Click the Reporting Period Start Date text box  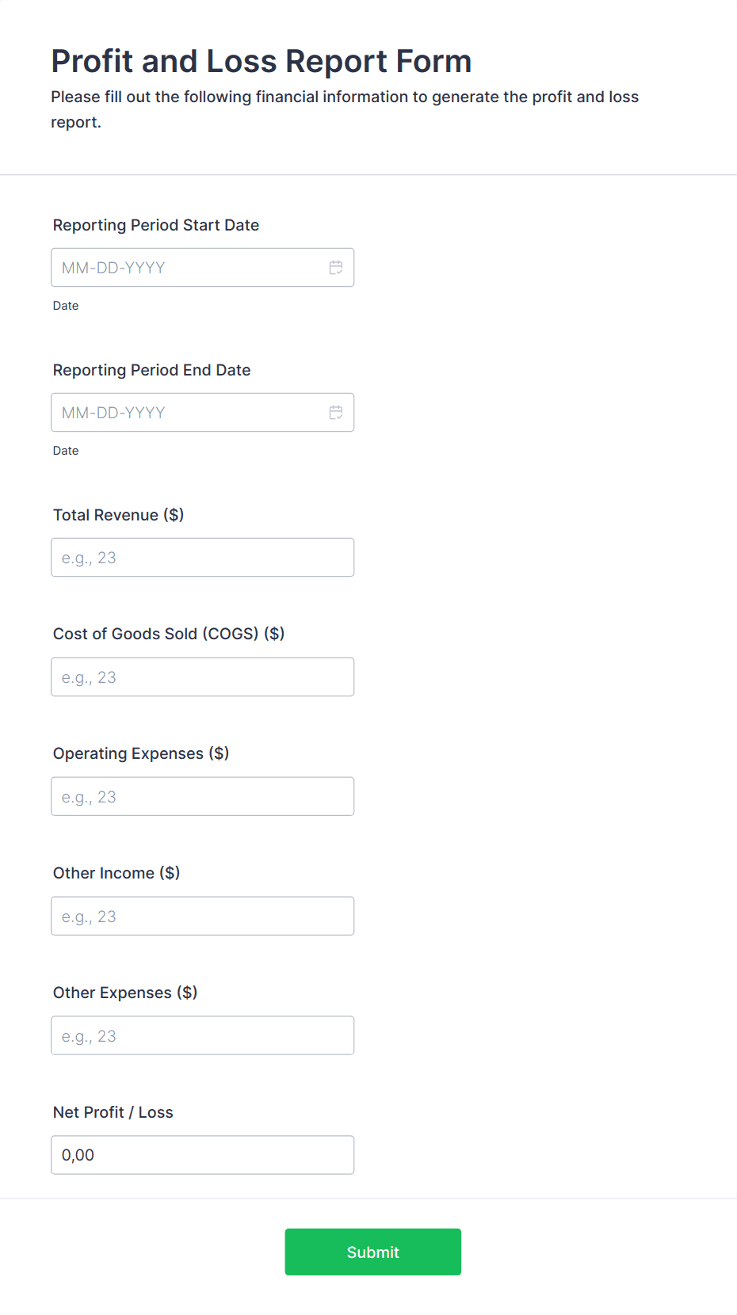tap(182, 267)
